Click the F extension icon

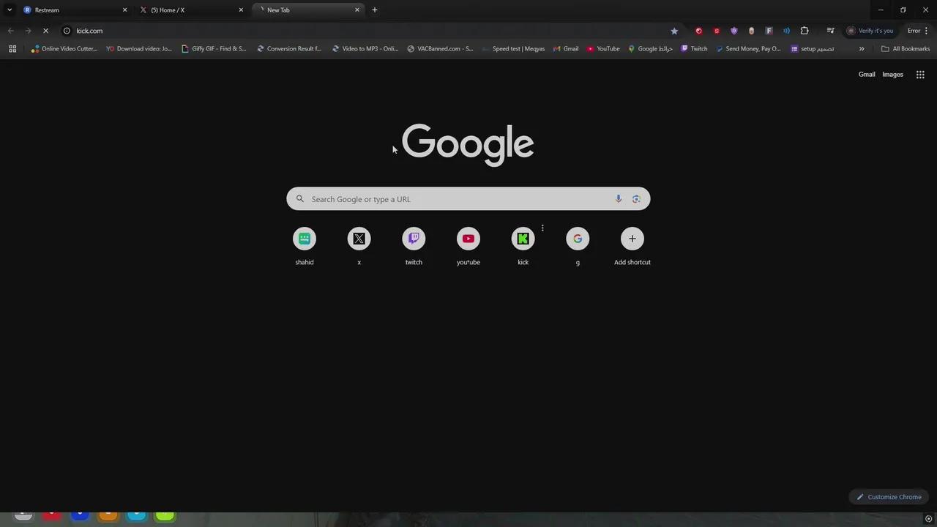(769, 31)
